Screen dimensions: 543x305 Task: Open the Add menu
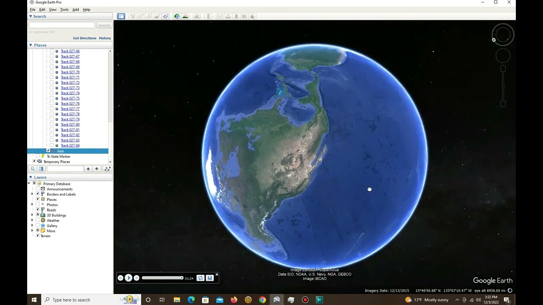(76, 9)
